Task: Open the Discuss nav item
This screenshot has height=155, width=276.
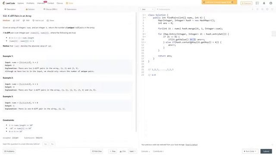Action: coord(60,3)
